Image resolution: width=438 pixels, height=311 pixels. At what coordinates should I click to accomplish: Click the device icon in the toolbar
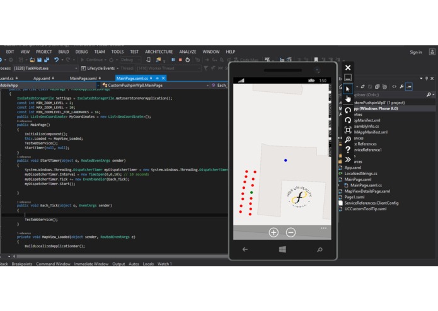pos(148,60)
